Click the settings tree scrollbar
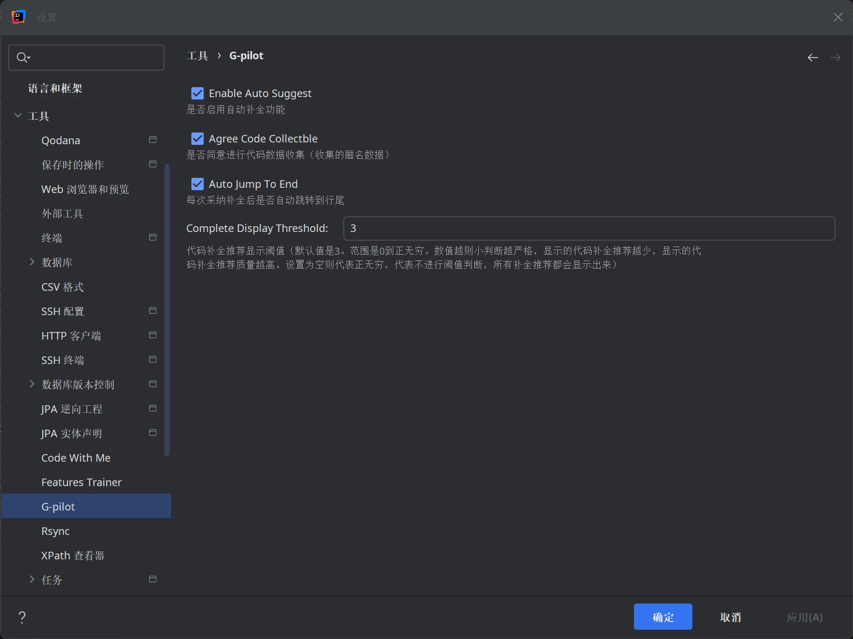Screen dimensions: 853x639 coord(167,309)
